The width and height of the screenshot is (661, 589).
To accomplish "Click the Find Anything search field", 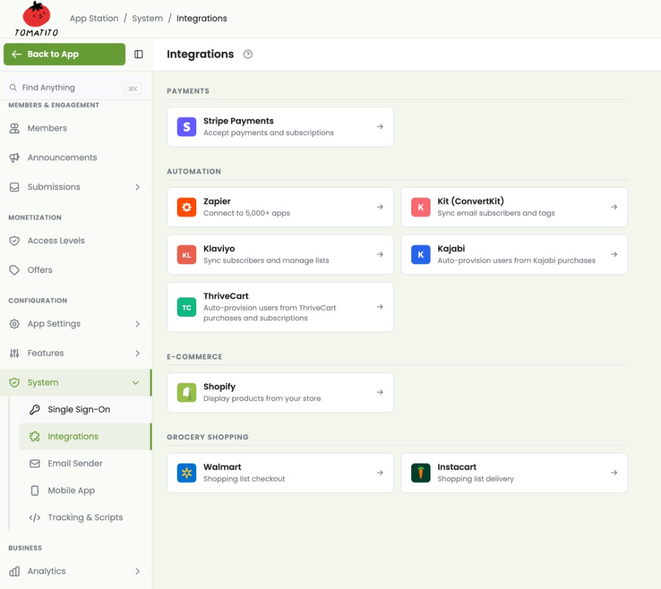I will point(75,88).
